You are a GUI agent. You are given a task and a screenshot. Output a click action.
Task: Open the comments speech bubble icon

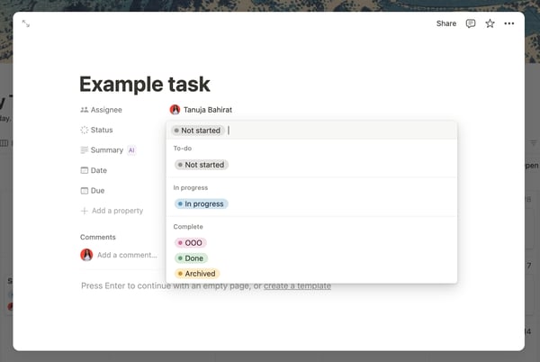[471, 23]
